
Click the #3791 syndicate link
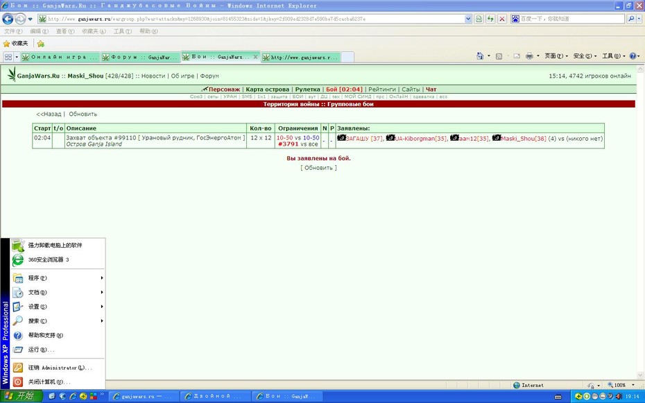click(288, 144)
